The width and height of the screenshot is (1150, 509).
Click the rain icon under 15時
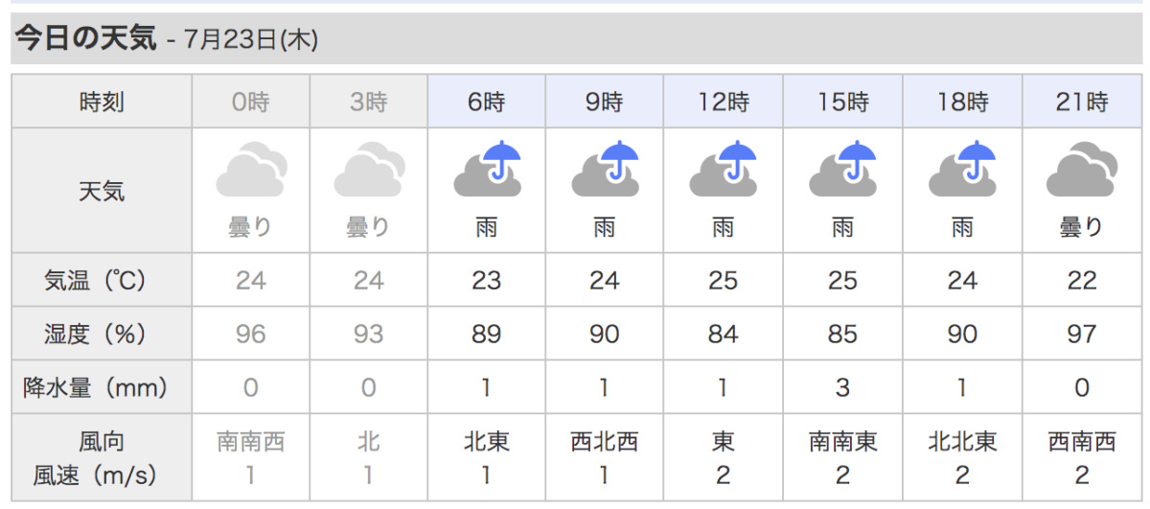tap(843, 170)
